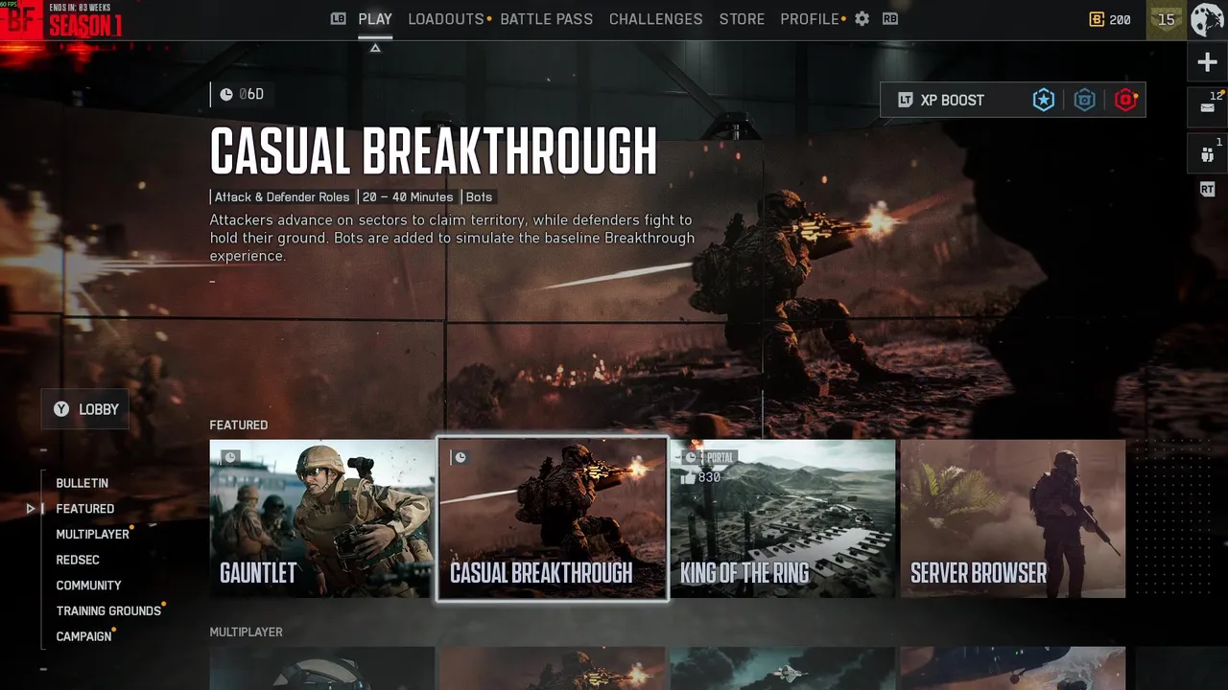The image size is (1228, 690).
Task: Open the settings gear in top navigation
Action: 862,19
